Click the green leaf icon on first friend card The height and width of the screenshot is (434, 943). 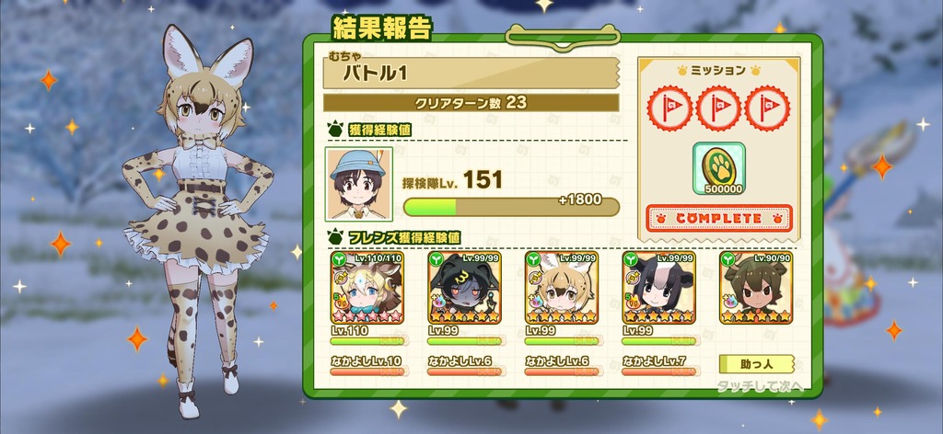338,259
